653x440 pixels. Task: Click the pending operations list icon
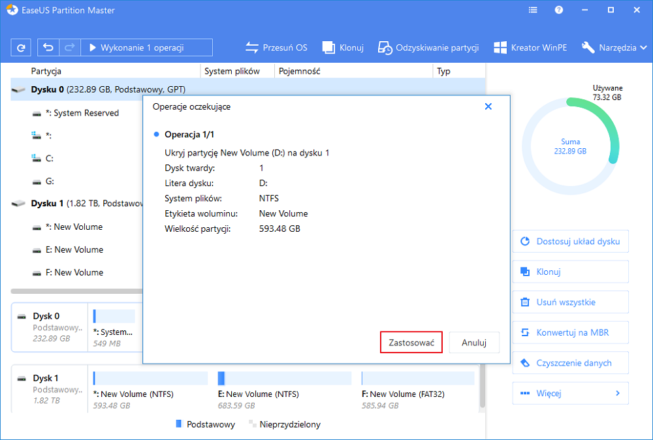point(533,10)
